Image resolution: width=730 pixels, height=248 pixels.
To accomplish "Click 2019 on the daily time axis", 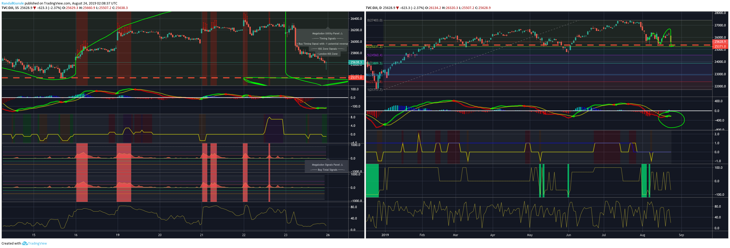I will pyautogui.click(x=385, y=235).
